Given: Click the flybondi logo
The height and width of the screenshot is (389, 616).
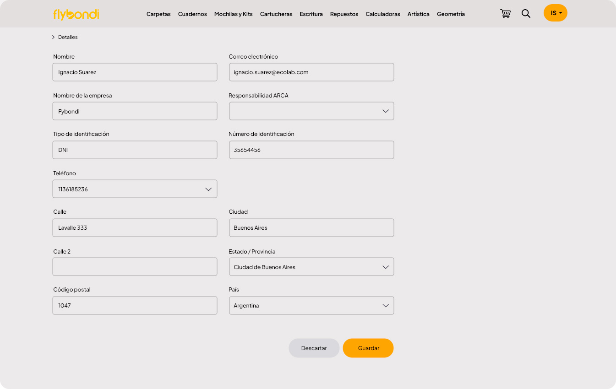Looking at the screenshot, I should 76,14.
